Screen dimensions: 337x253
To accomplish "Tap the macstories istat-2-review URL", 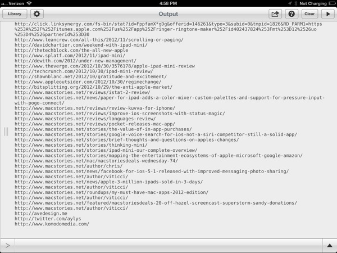I will [83, 93].
